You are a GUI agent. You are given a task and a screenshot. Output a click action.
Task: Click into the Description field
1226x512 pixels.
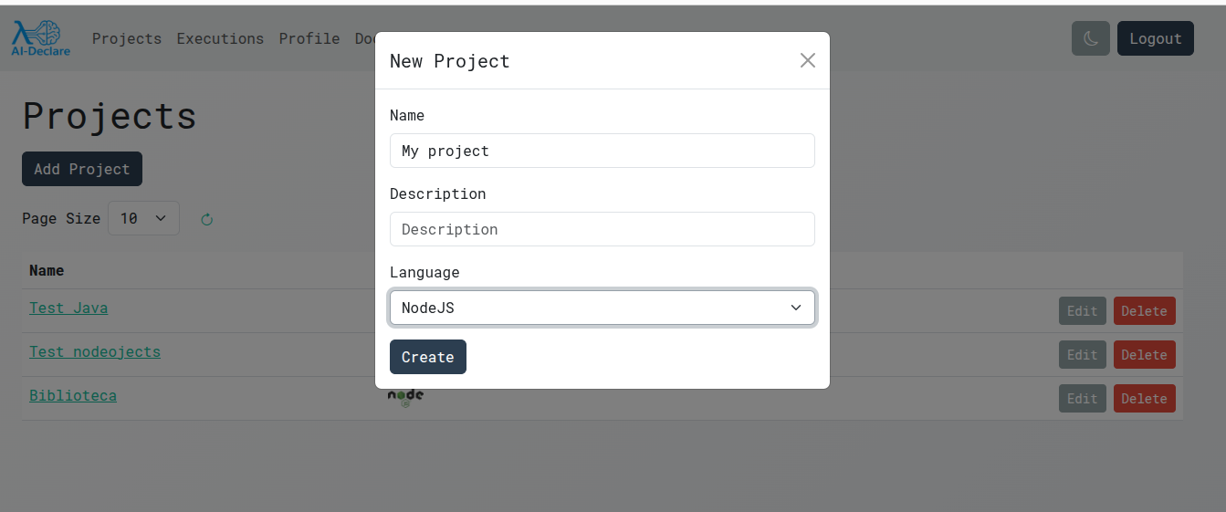click(603, 229)
